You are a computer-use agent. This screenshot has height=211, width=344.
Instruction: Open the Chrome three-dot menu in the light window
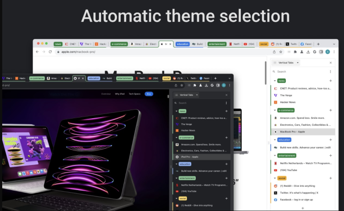(x=334, y=52)
